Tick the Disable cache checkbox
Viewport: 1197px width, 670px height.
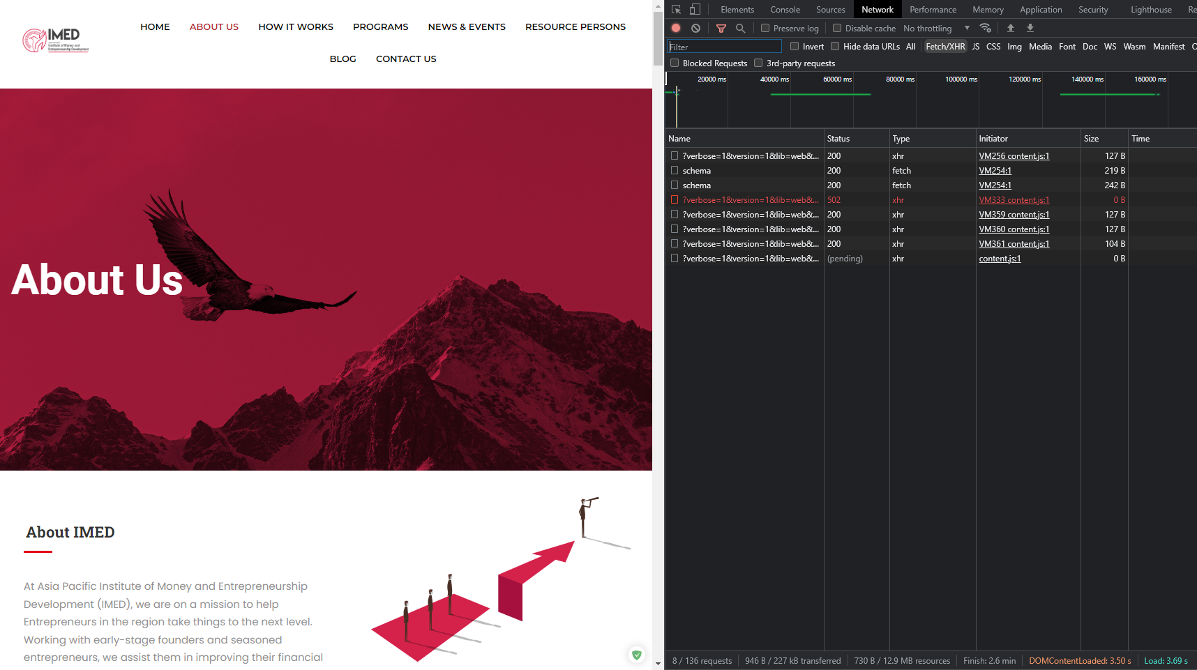coord(837,29)
